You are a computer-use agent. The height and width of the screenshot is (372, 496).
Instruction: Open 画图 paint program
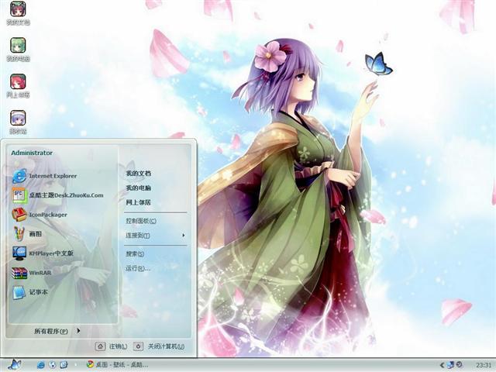(27, 234)
